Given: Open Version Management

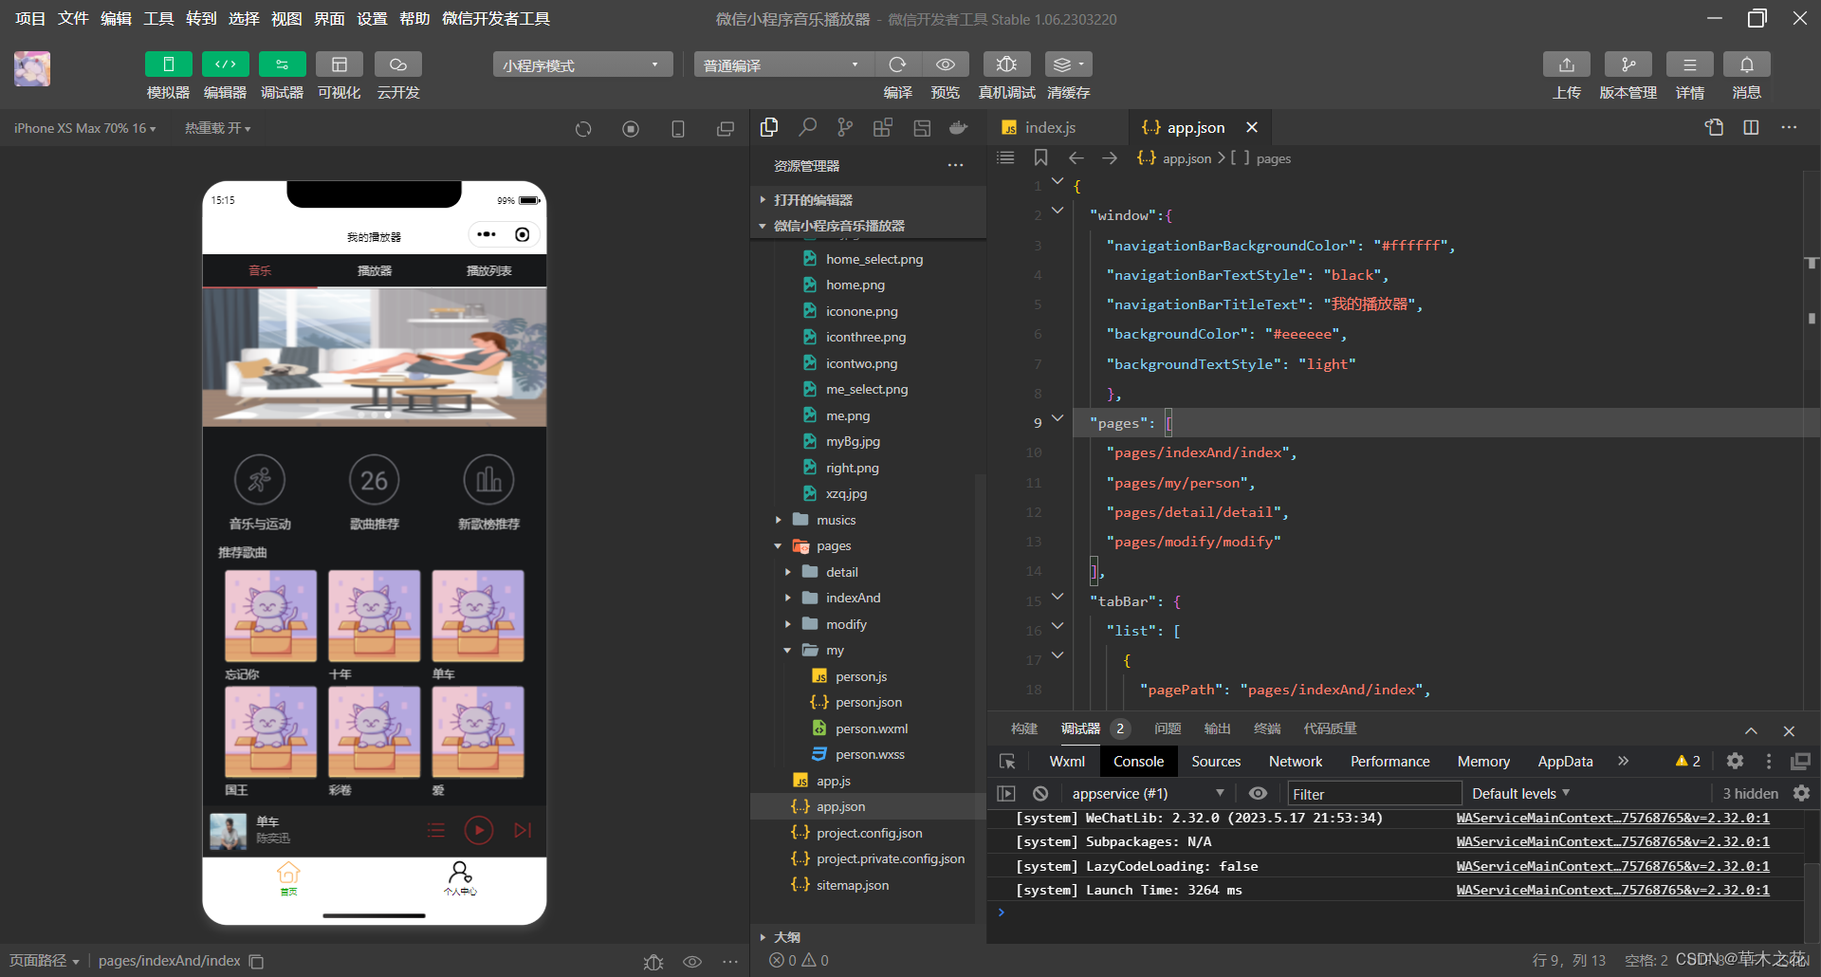Looking at the screenshot, I should [1628, 65].
